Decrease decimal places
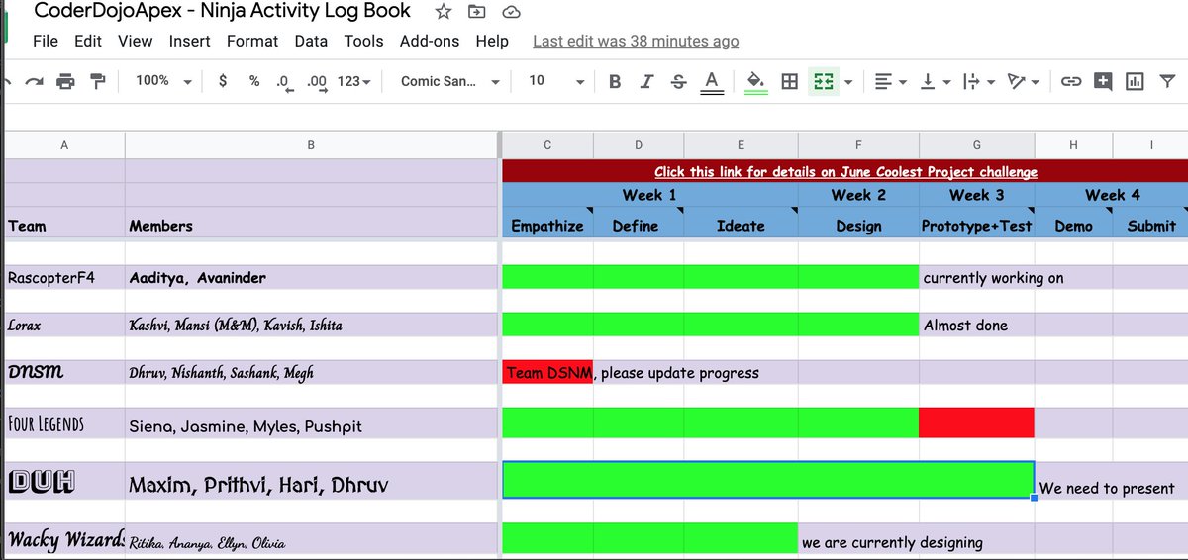1188x560 pixels. (x=284, y=82)
